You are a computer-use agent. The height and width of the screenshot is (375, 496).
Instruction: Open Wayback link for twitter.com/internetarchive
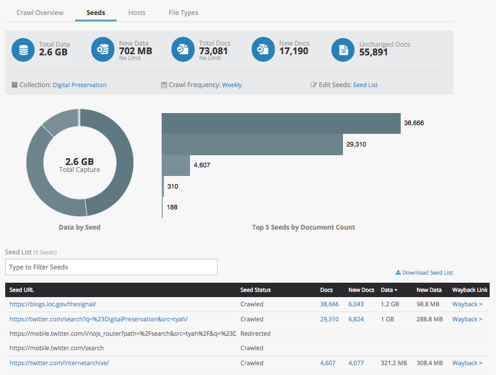(467, 363)
